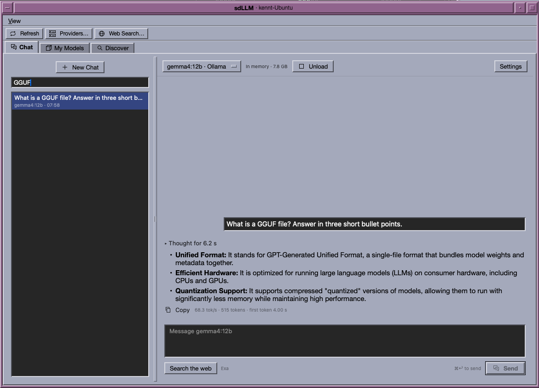Start a New Chat
This screenshot has height=388, width=539.
80,67
